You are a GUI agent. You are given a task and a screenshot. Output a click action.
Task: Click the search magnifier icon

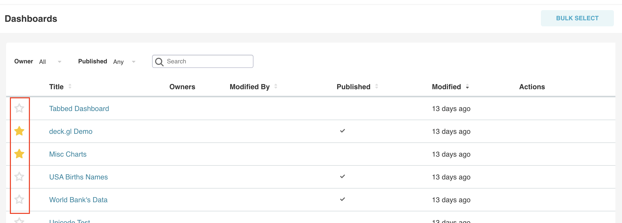[x=159, y=62]
